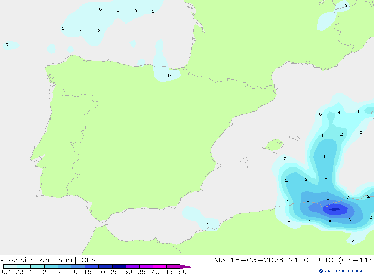374x274 pixels.
Task: Open the weatheronline.co.uk link
Action: pyautogui.click(x=343, y=271)
